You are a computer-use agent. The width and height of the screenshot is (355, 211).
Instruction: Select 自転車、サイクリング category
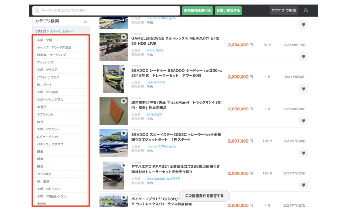[x=52, y=55]
